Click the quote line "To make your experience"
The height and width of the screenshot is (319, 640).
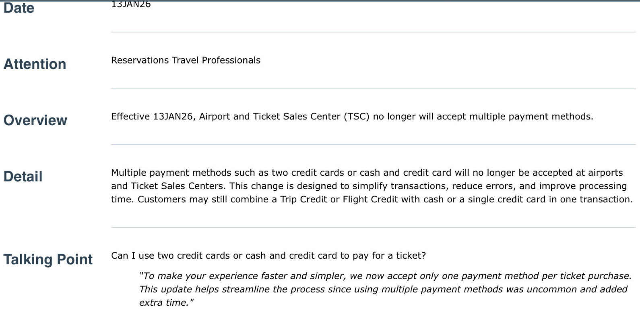385,276
